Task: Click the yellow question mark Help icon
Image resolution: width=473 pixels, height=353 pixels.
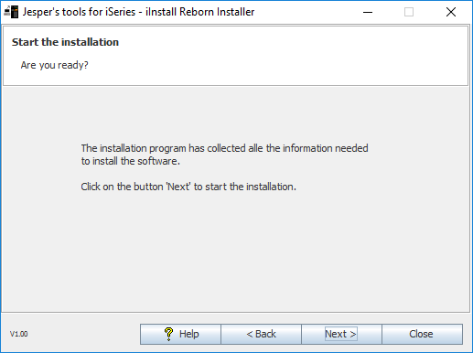Action: tap(168, 334)
